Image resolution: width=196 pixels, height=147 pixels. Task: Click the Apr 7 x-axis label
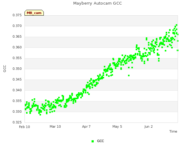click(x=86, y=126)
